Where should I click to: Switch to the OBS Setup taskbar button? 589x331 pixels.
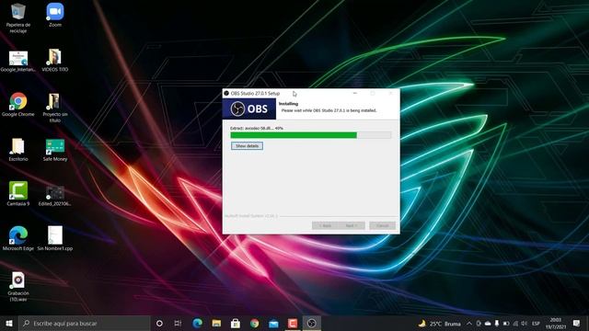tap(311, 323)
